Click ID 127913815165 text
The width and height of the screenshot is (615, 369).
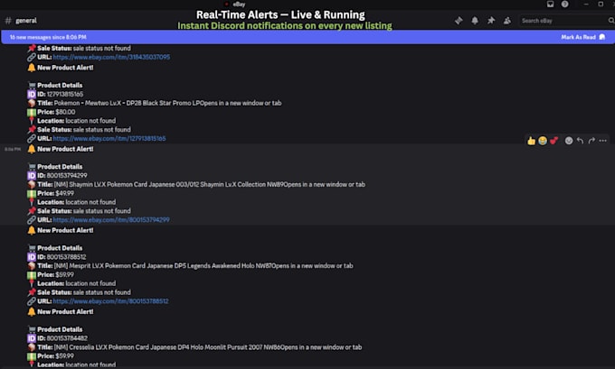point(61,95)
